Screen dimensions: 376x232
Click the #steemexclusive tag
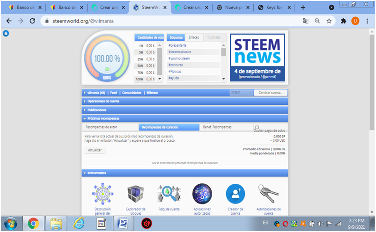(180, 52)
